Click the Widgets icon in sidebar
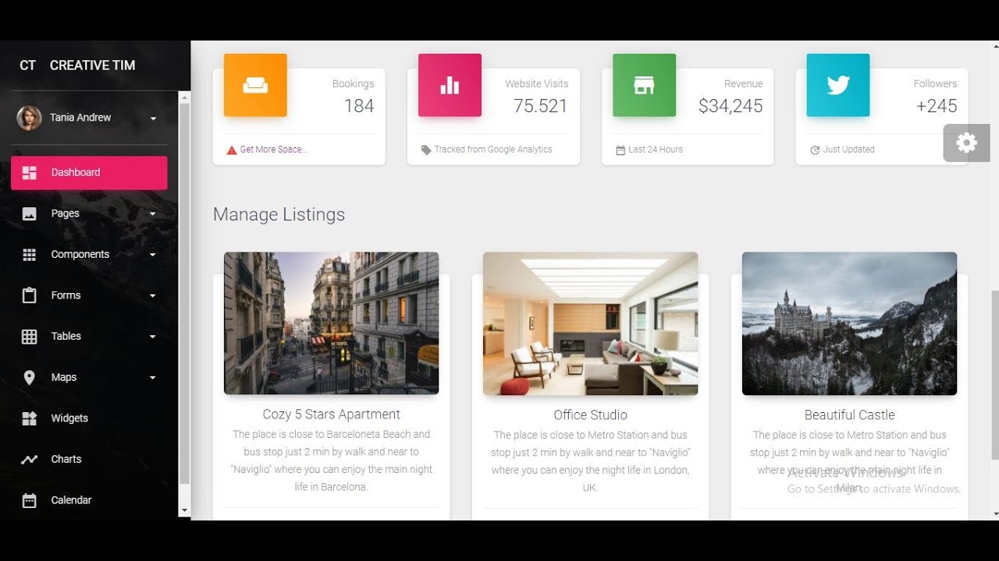 pos(30,418)
